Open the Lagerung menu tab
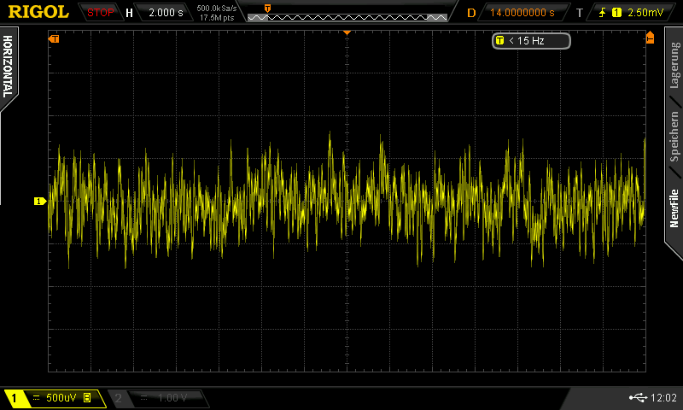This screenshot has width=683, height=410. point(674,66)
